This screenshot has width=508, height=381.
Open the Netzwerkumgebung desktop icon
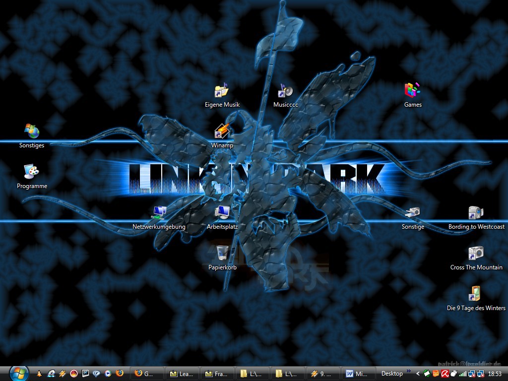point(159,218)
